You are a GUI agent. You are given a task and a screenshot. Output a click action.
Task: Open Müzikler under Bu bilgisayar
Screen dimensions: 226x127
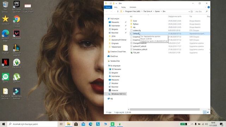coord(115,83)
